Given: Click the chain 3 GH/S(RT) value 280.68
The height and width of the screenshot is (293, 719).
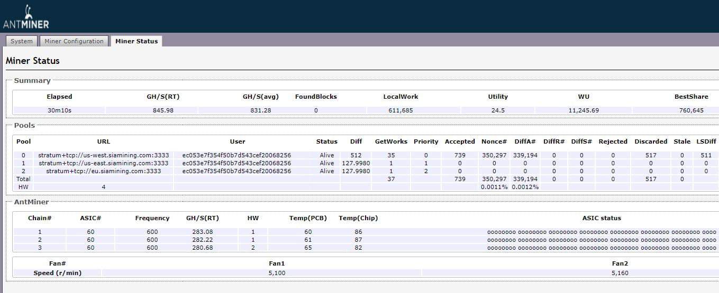Looking at the screenshot, I should 203,248.
